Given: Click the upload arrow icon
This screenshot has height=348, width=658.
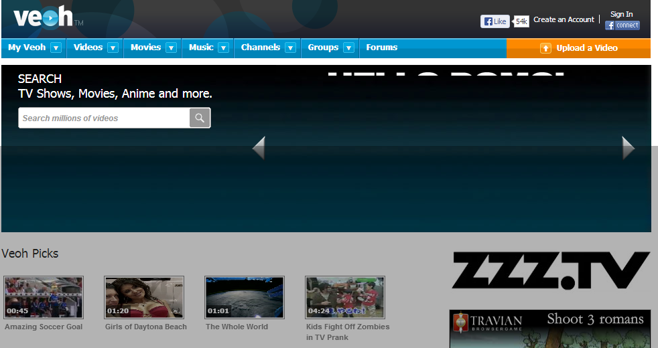Looking at the screenshot, I should coord(545,48).
